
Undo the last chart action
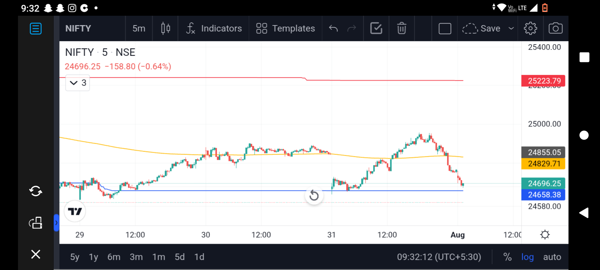[x=333, y=28]
